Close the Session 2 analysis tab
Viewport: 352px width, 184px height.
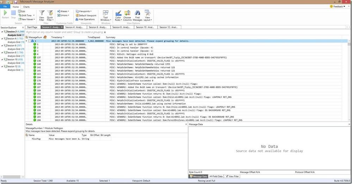(62, 27)
